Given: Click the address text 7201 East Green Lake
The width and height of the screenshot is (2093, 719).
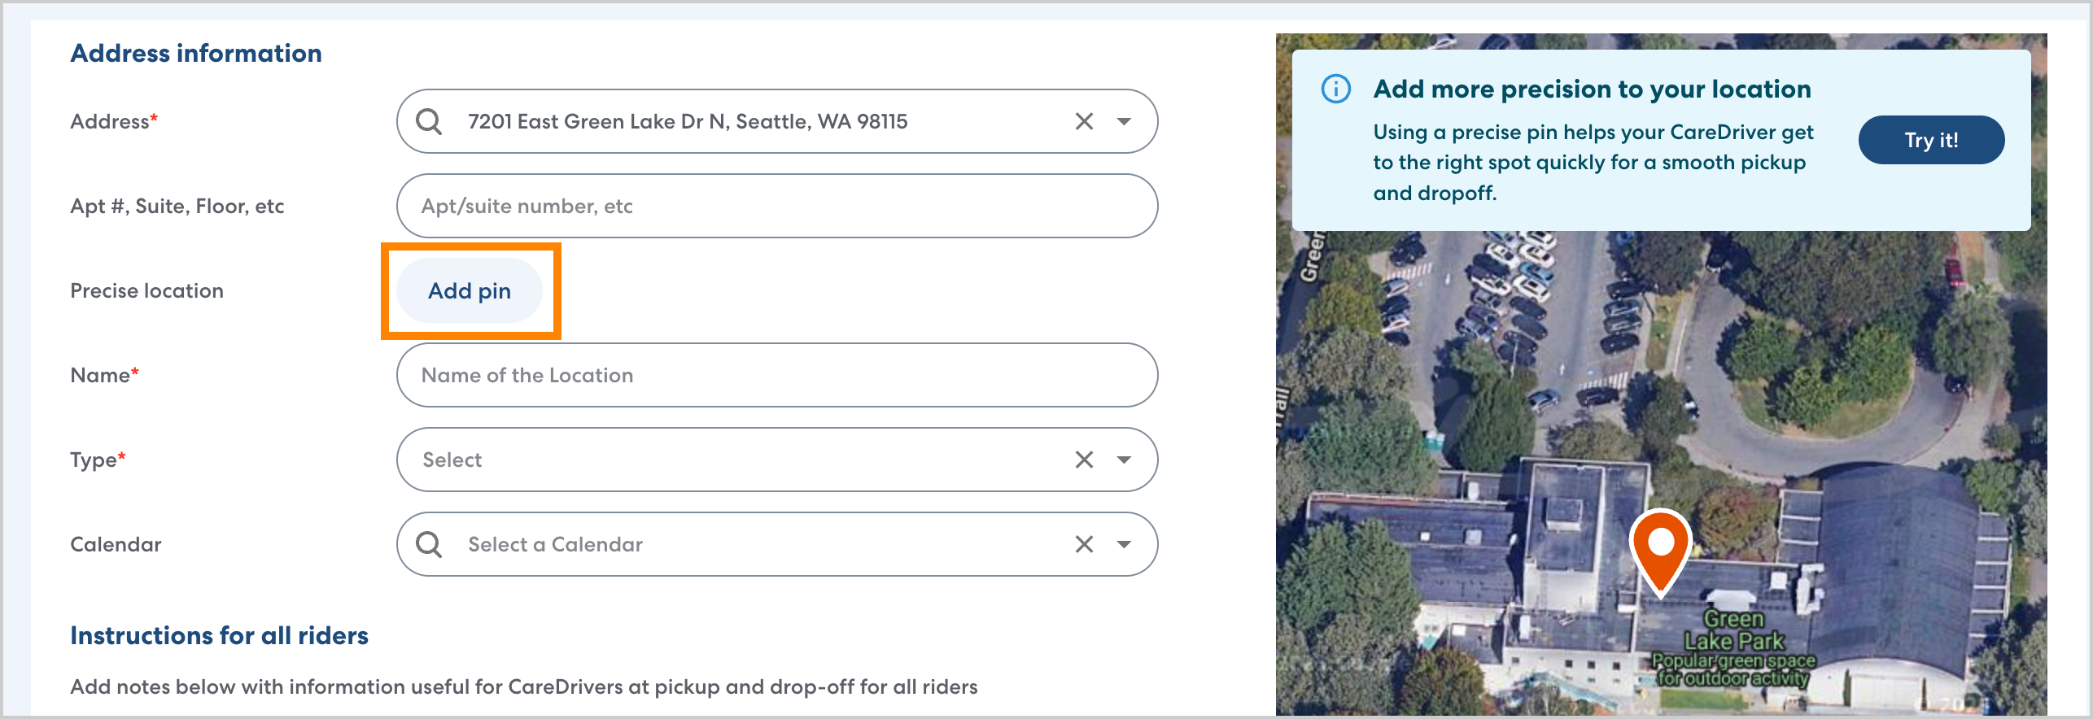Looking at the screenshot, I should pos(687,122).
